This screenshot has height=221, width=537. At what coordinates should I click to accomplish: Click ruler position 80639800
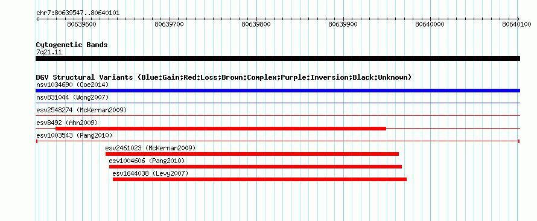point(256,24)
